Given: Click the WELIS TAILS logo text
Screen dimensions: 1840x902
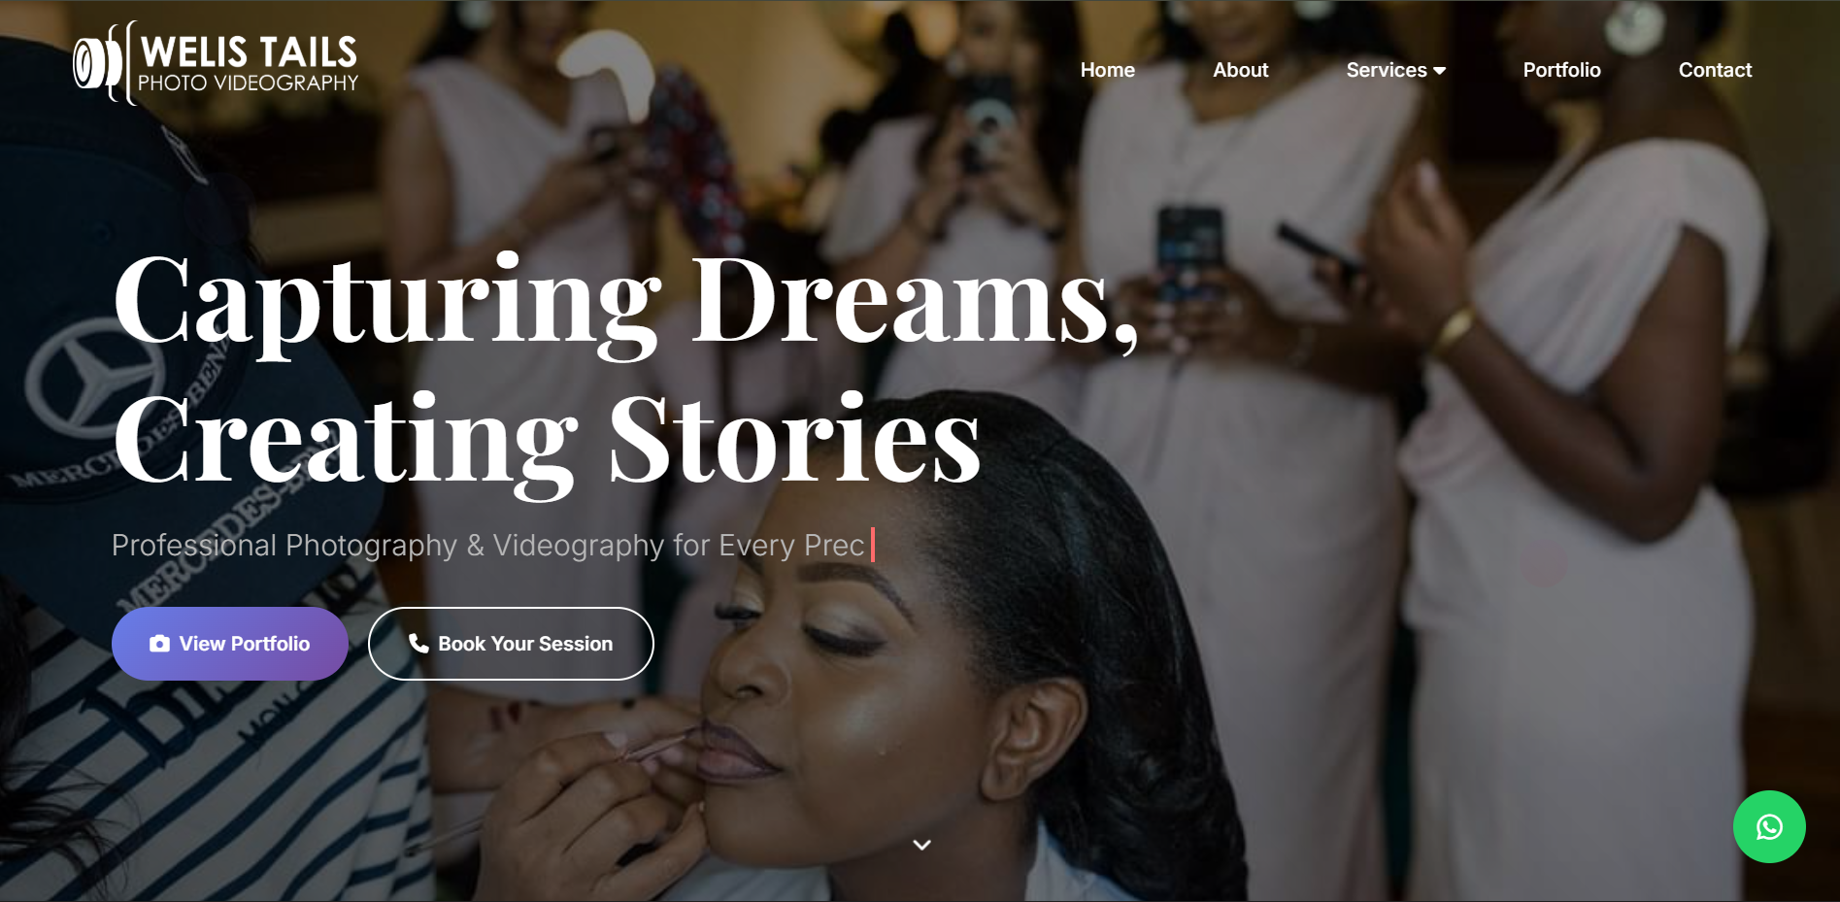Looking at the screenshot, I should pos(250,51).
